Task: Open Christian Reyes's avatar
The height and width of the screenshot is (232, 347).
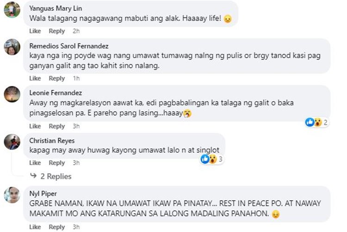Action: coord(12,142)
